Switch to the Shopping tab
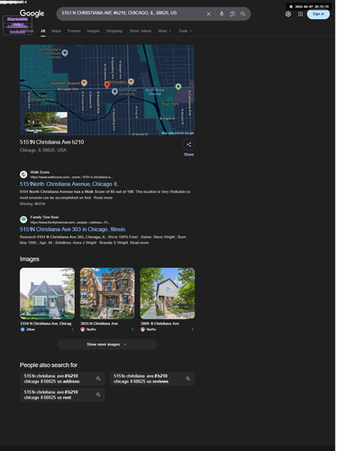Image resolution: width=339 pixels, height=451 pixels. (115, 31)
